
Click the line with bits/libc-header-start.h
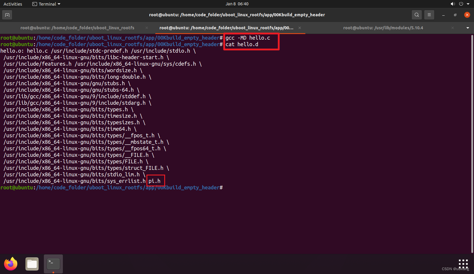click(x=86, y=57)
